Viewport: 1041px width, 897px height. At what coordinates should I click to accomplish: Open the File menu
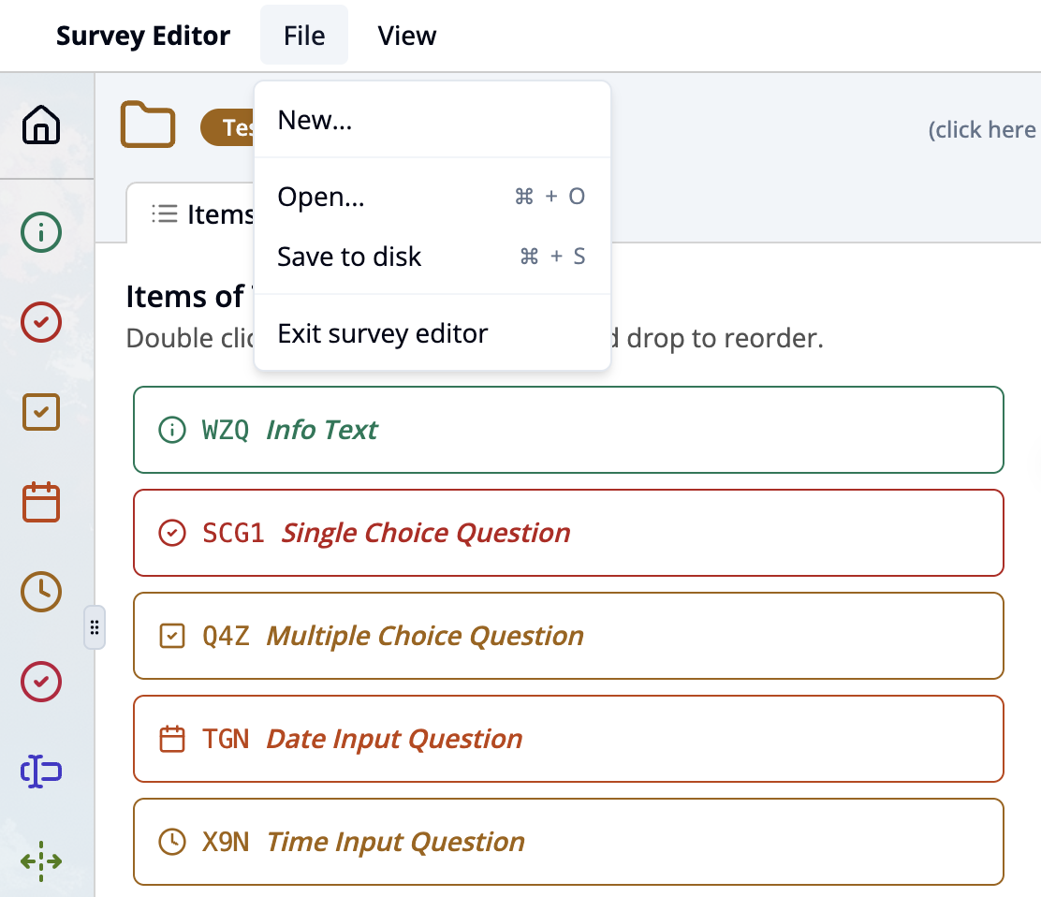(304, 36)
